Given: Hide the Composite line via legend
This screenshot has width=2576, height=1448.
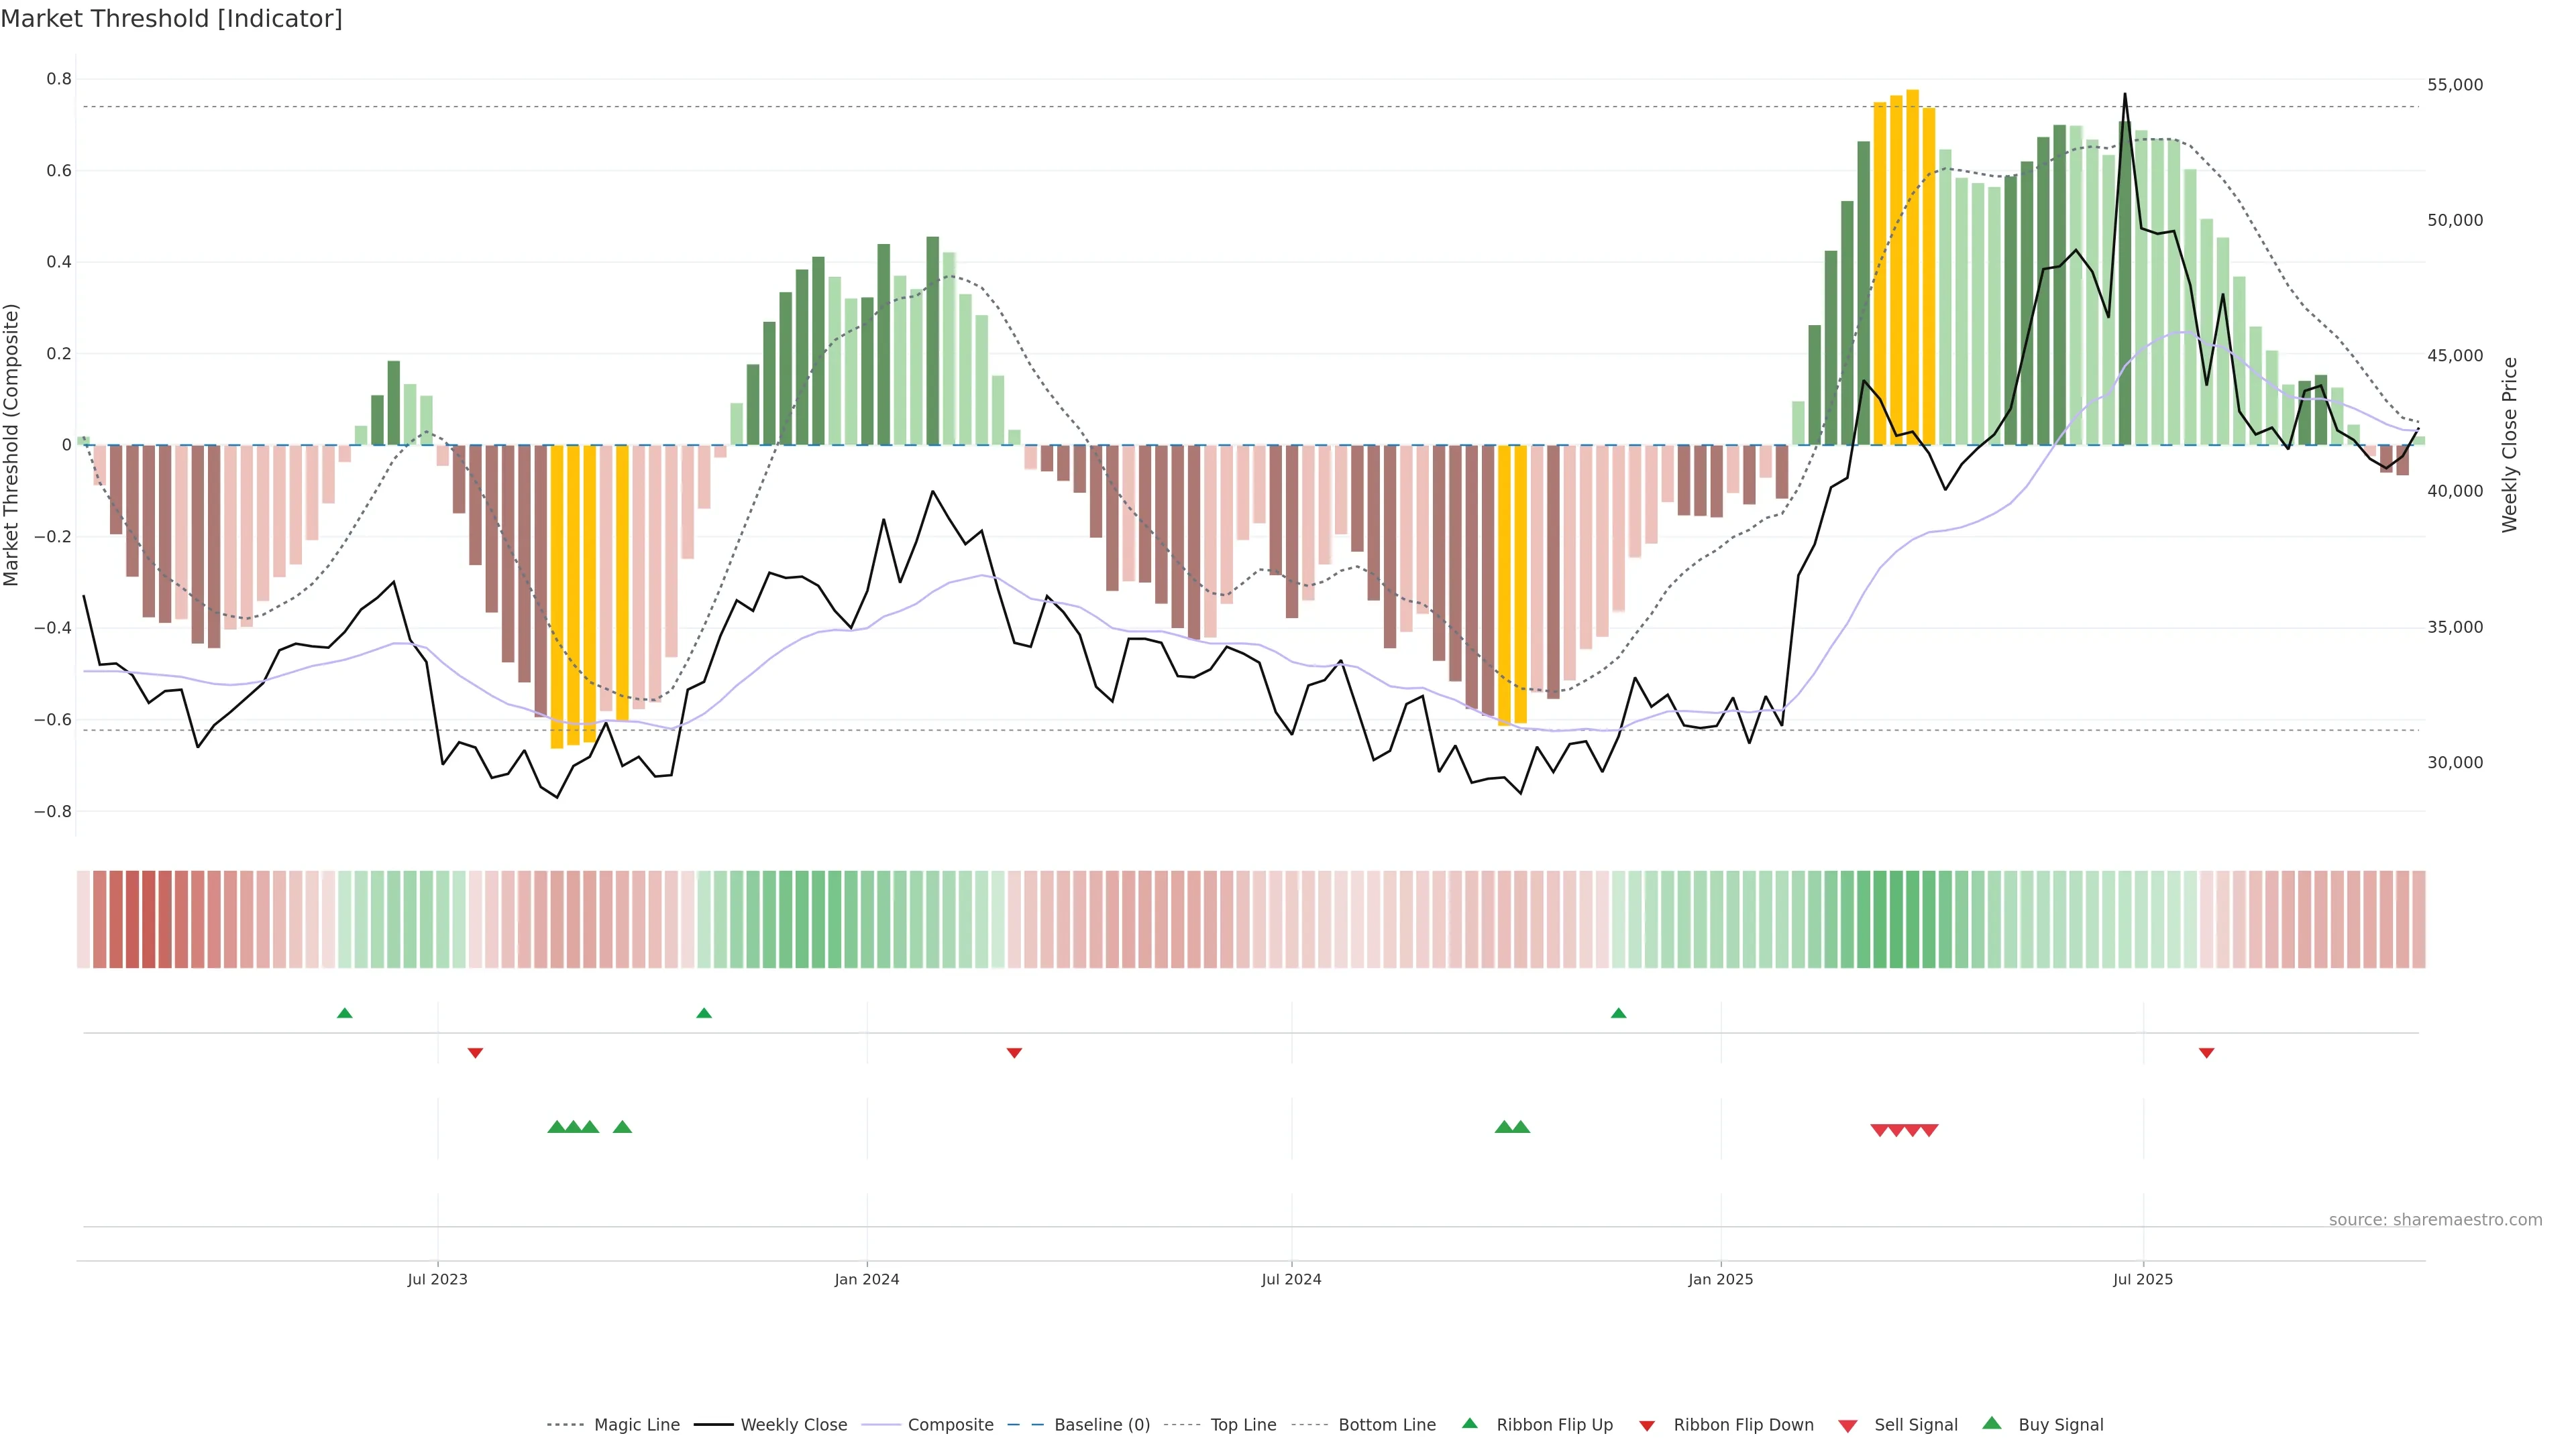Looking at the screenshot, I should click(950, 1424).
